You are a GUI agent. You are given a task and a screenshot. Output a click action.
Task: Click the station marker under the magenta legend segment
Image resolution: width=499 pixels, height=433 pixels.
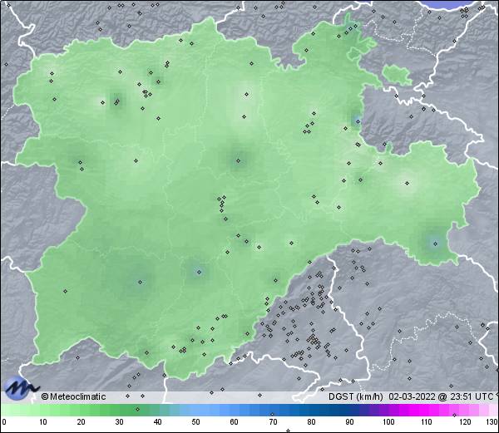454,415
